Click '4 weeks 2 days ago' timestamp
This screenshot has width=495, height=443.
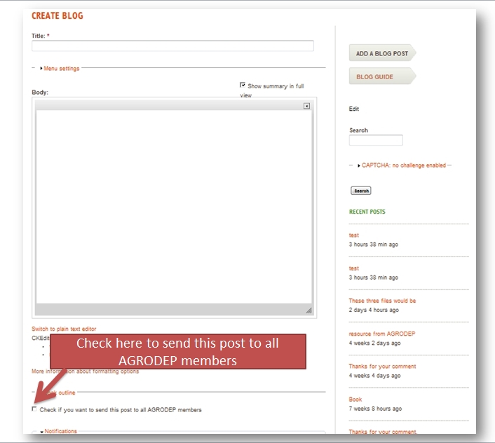pyautogui.click(x=374, y=343)
